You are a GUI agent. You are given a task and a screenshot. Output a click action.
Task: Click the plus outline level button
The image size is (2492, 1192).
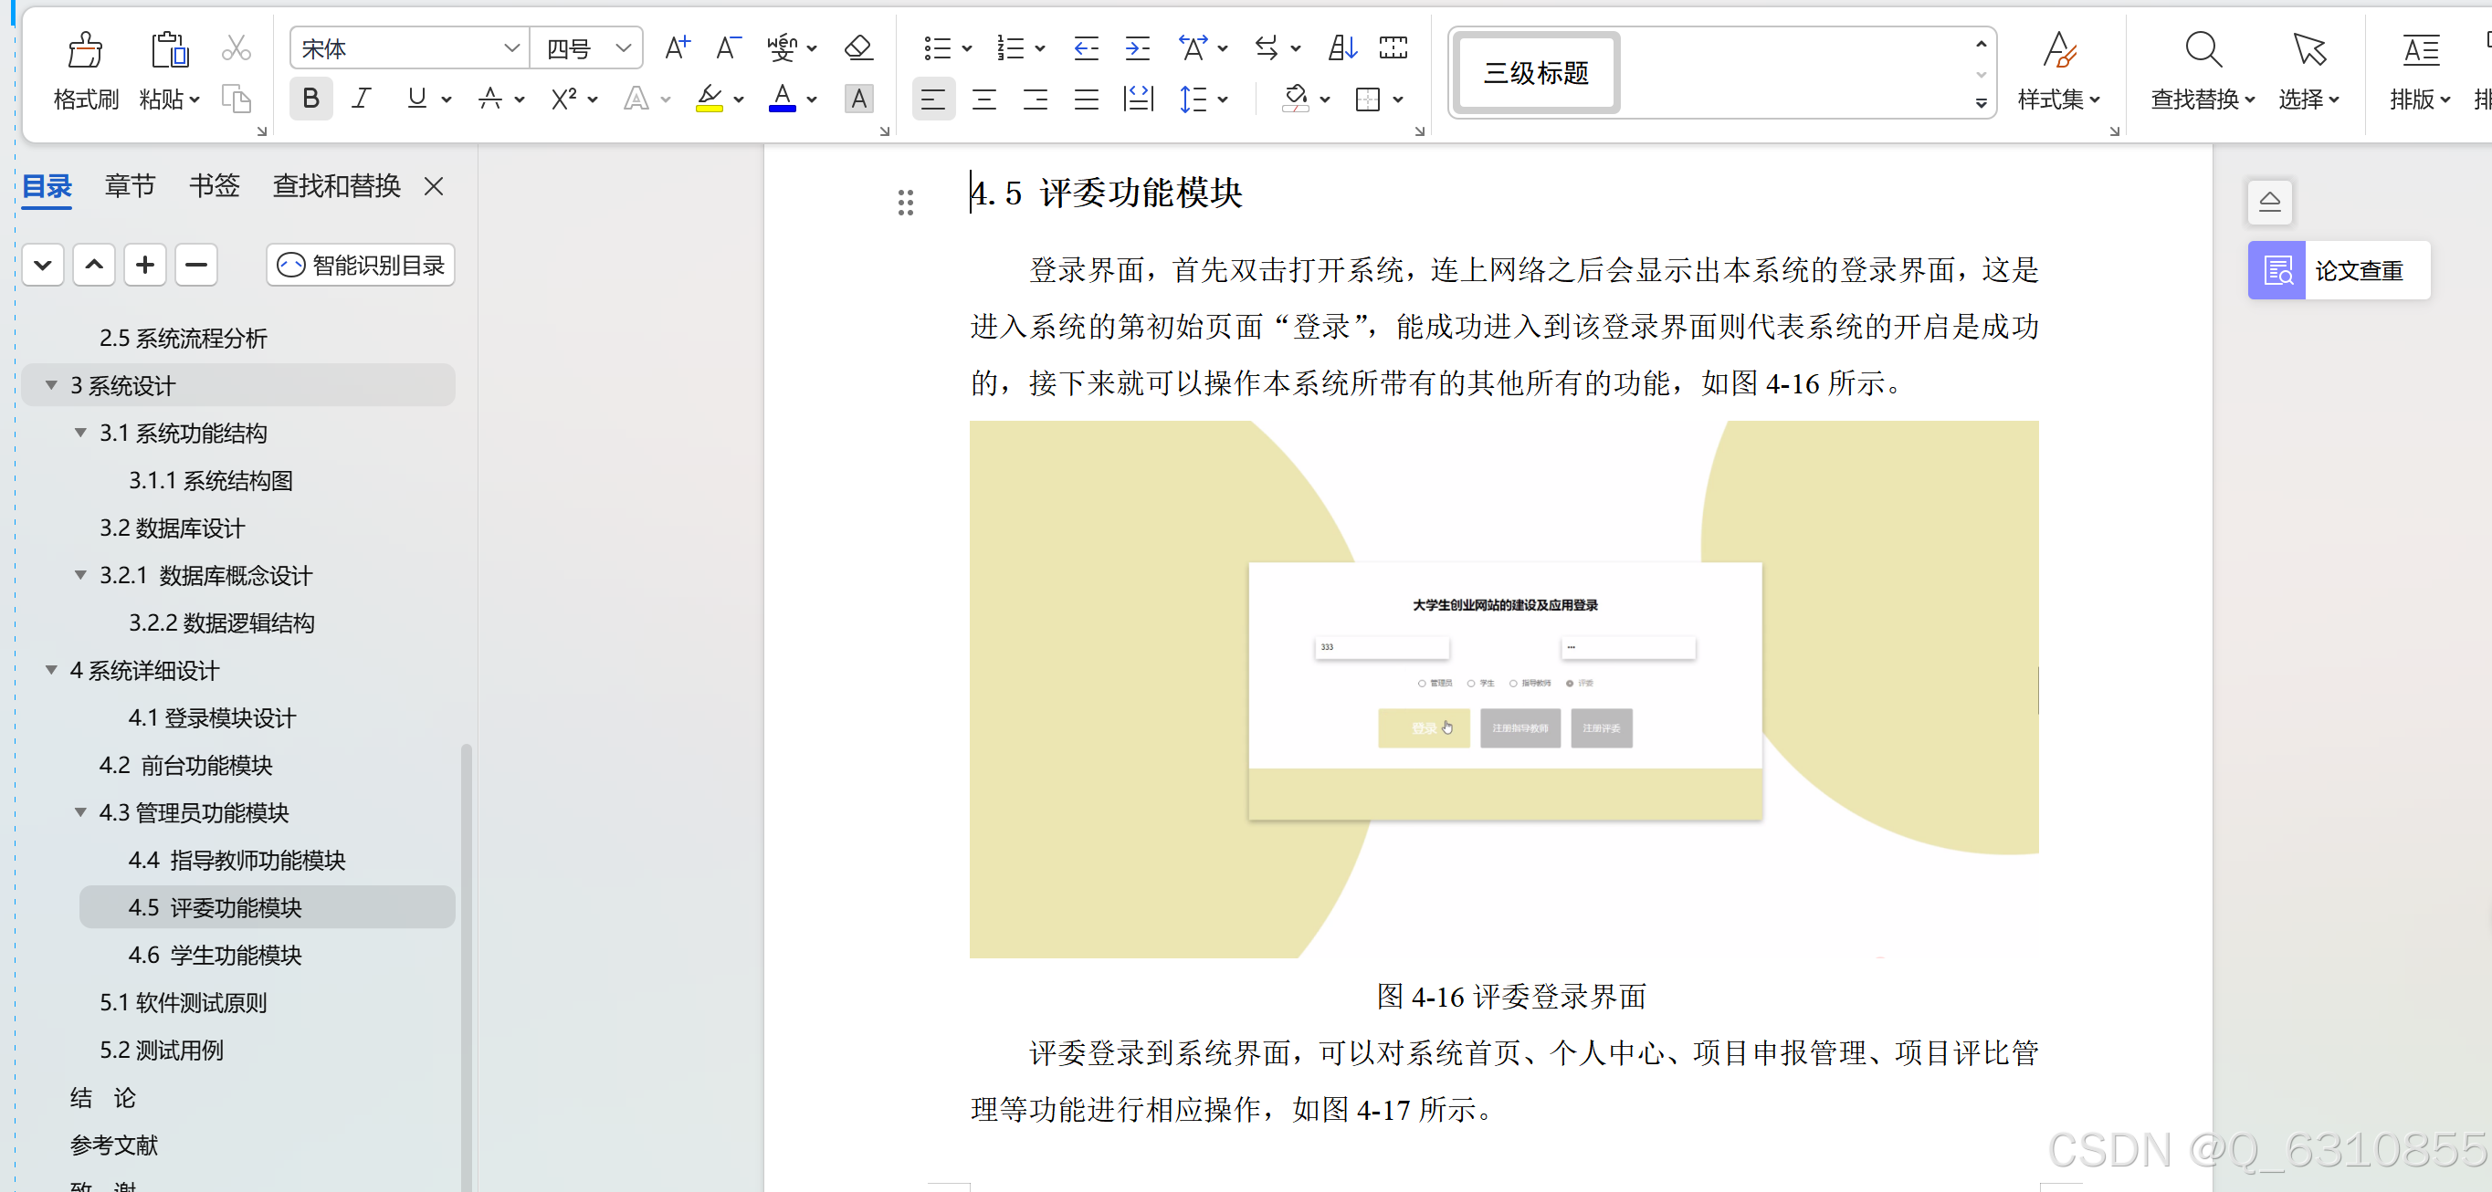point(145,265)
